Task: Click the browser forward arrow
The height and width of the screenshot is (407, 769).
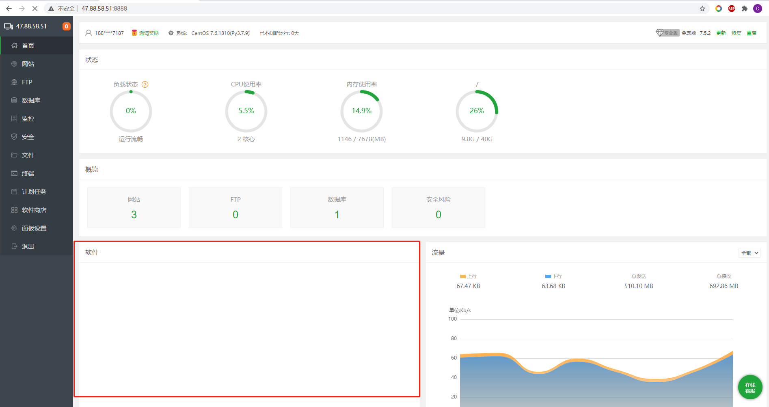Action: [22, 9]
